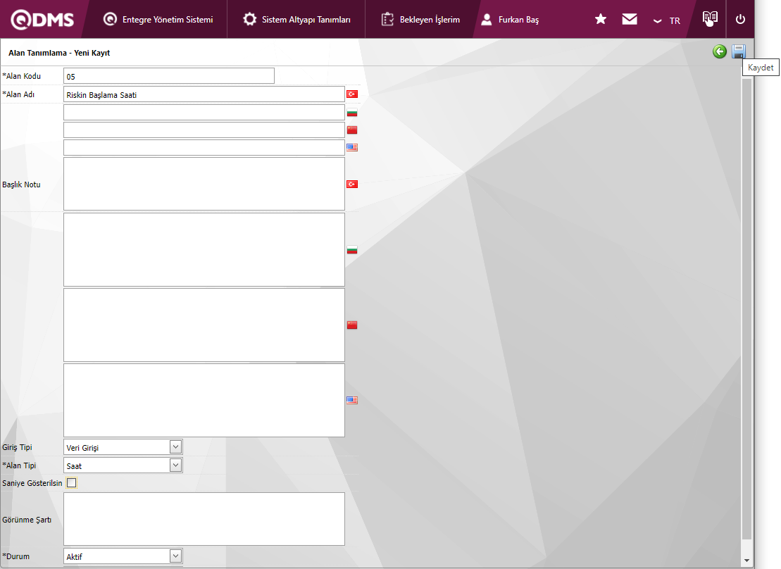The height and width of the screenshot is (569, 781).
Task: Toggle Saniye Gösterilsin checkbox
Action: (x=72, y=483)
